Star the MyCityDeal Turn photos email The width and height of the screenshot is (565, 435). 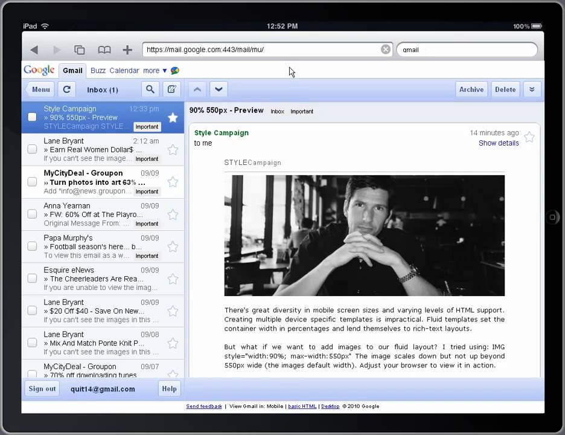pyautogui.click(x=173, y=182)
